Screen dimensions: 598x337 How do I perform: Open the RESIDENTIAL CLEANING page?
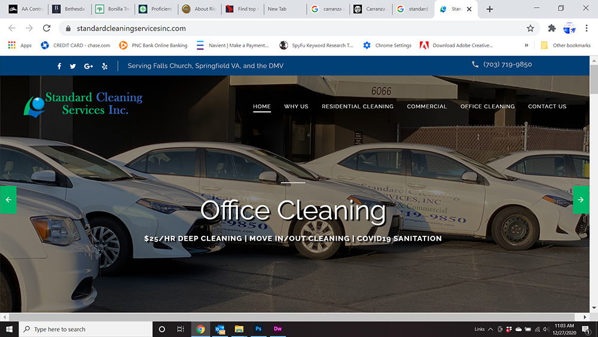[358, 107]
